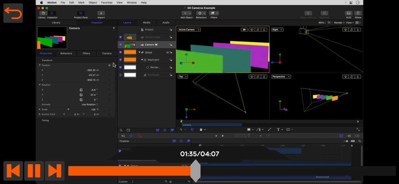This screenshot has width=399, height=184.
Task: Open the Render dropdown menu
Action: click(x=339, y=23)
